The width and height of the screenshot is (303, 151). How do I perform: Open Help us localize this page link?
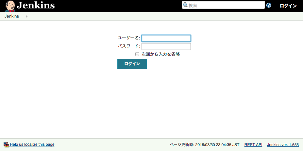point(32,144)
